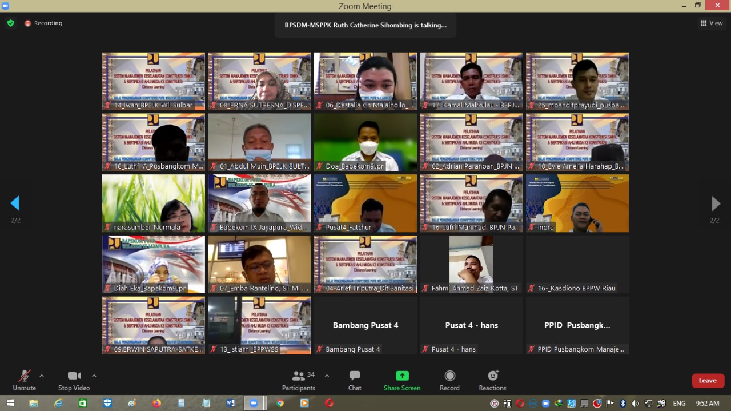This screenshot has width=731, height=411.
Task: Open the Participants panel
Action: pyautogui.click(x=298, y=380)
